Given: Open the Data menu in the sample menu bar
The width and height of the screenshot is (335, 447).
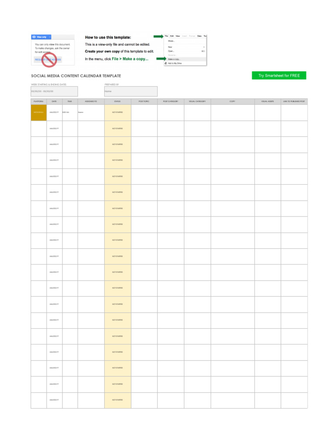Looking at the screenshot, I should tap(199, 36).
